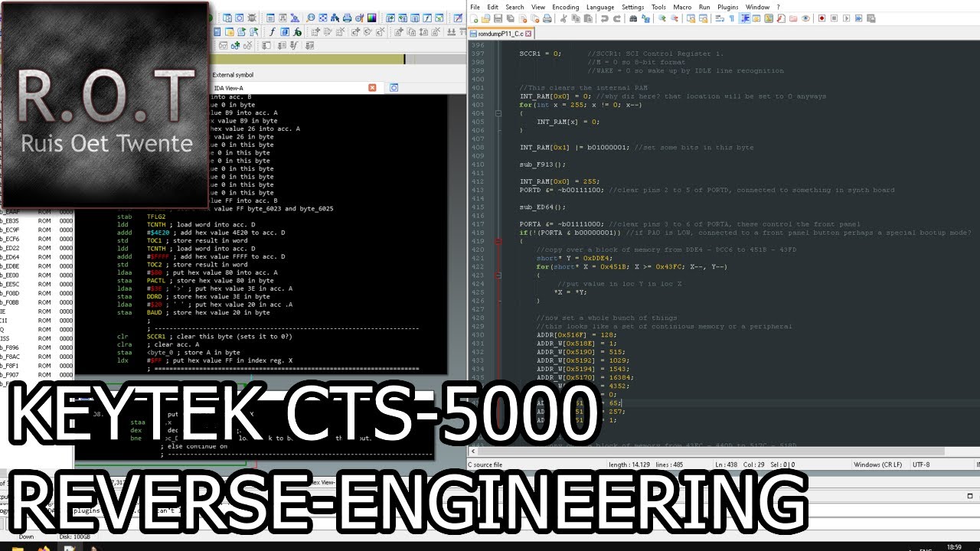Click color palette icon in IDA toolbar
Image resolution: width=980 pixels, height=551 pixels.
click(372, 18)
